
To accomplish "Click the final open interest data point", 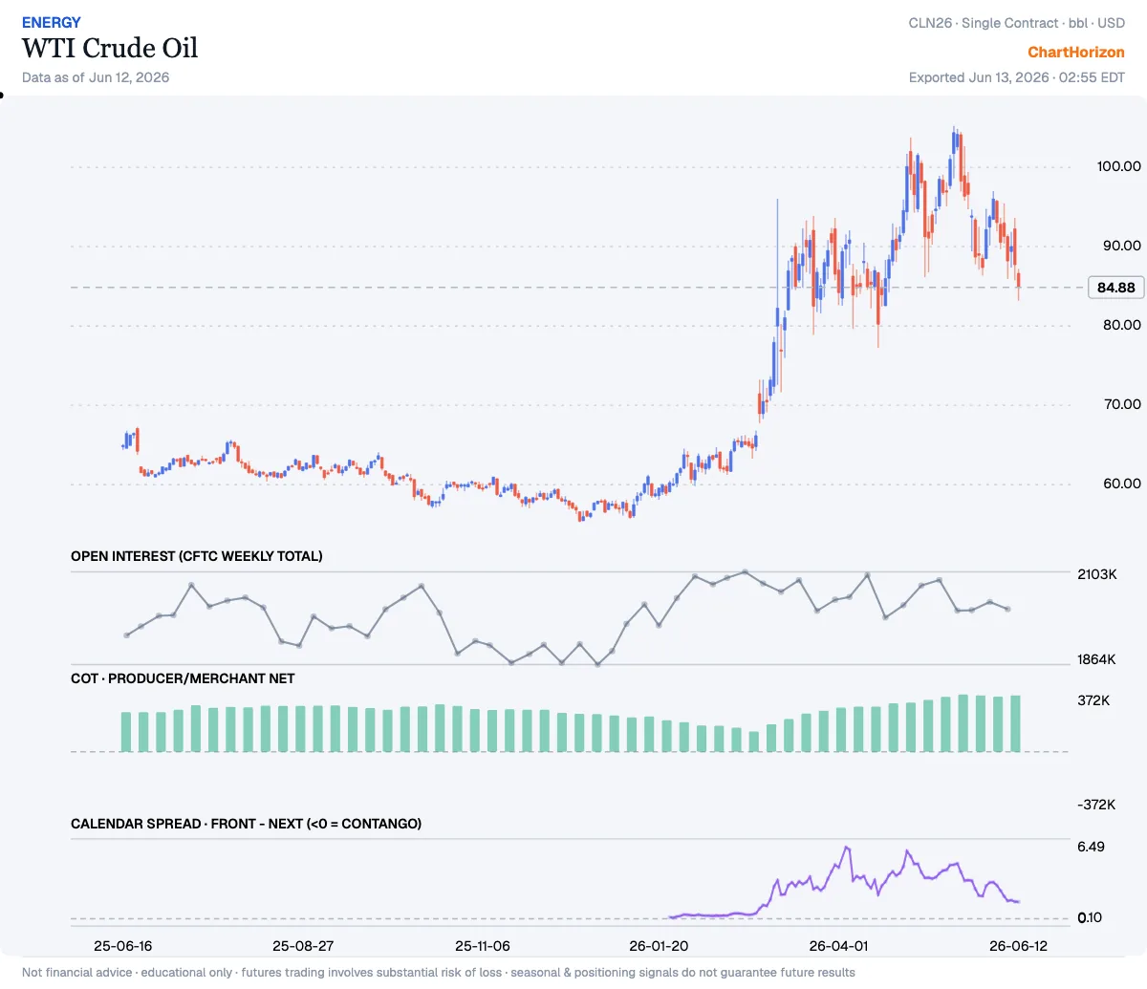I will 1008,609.
